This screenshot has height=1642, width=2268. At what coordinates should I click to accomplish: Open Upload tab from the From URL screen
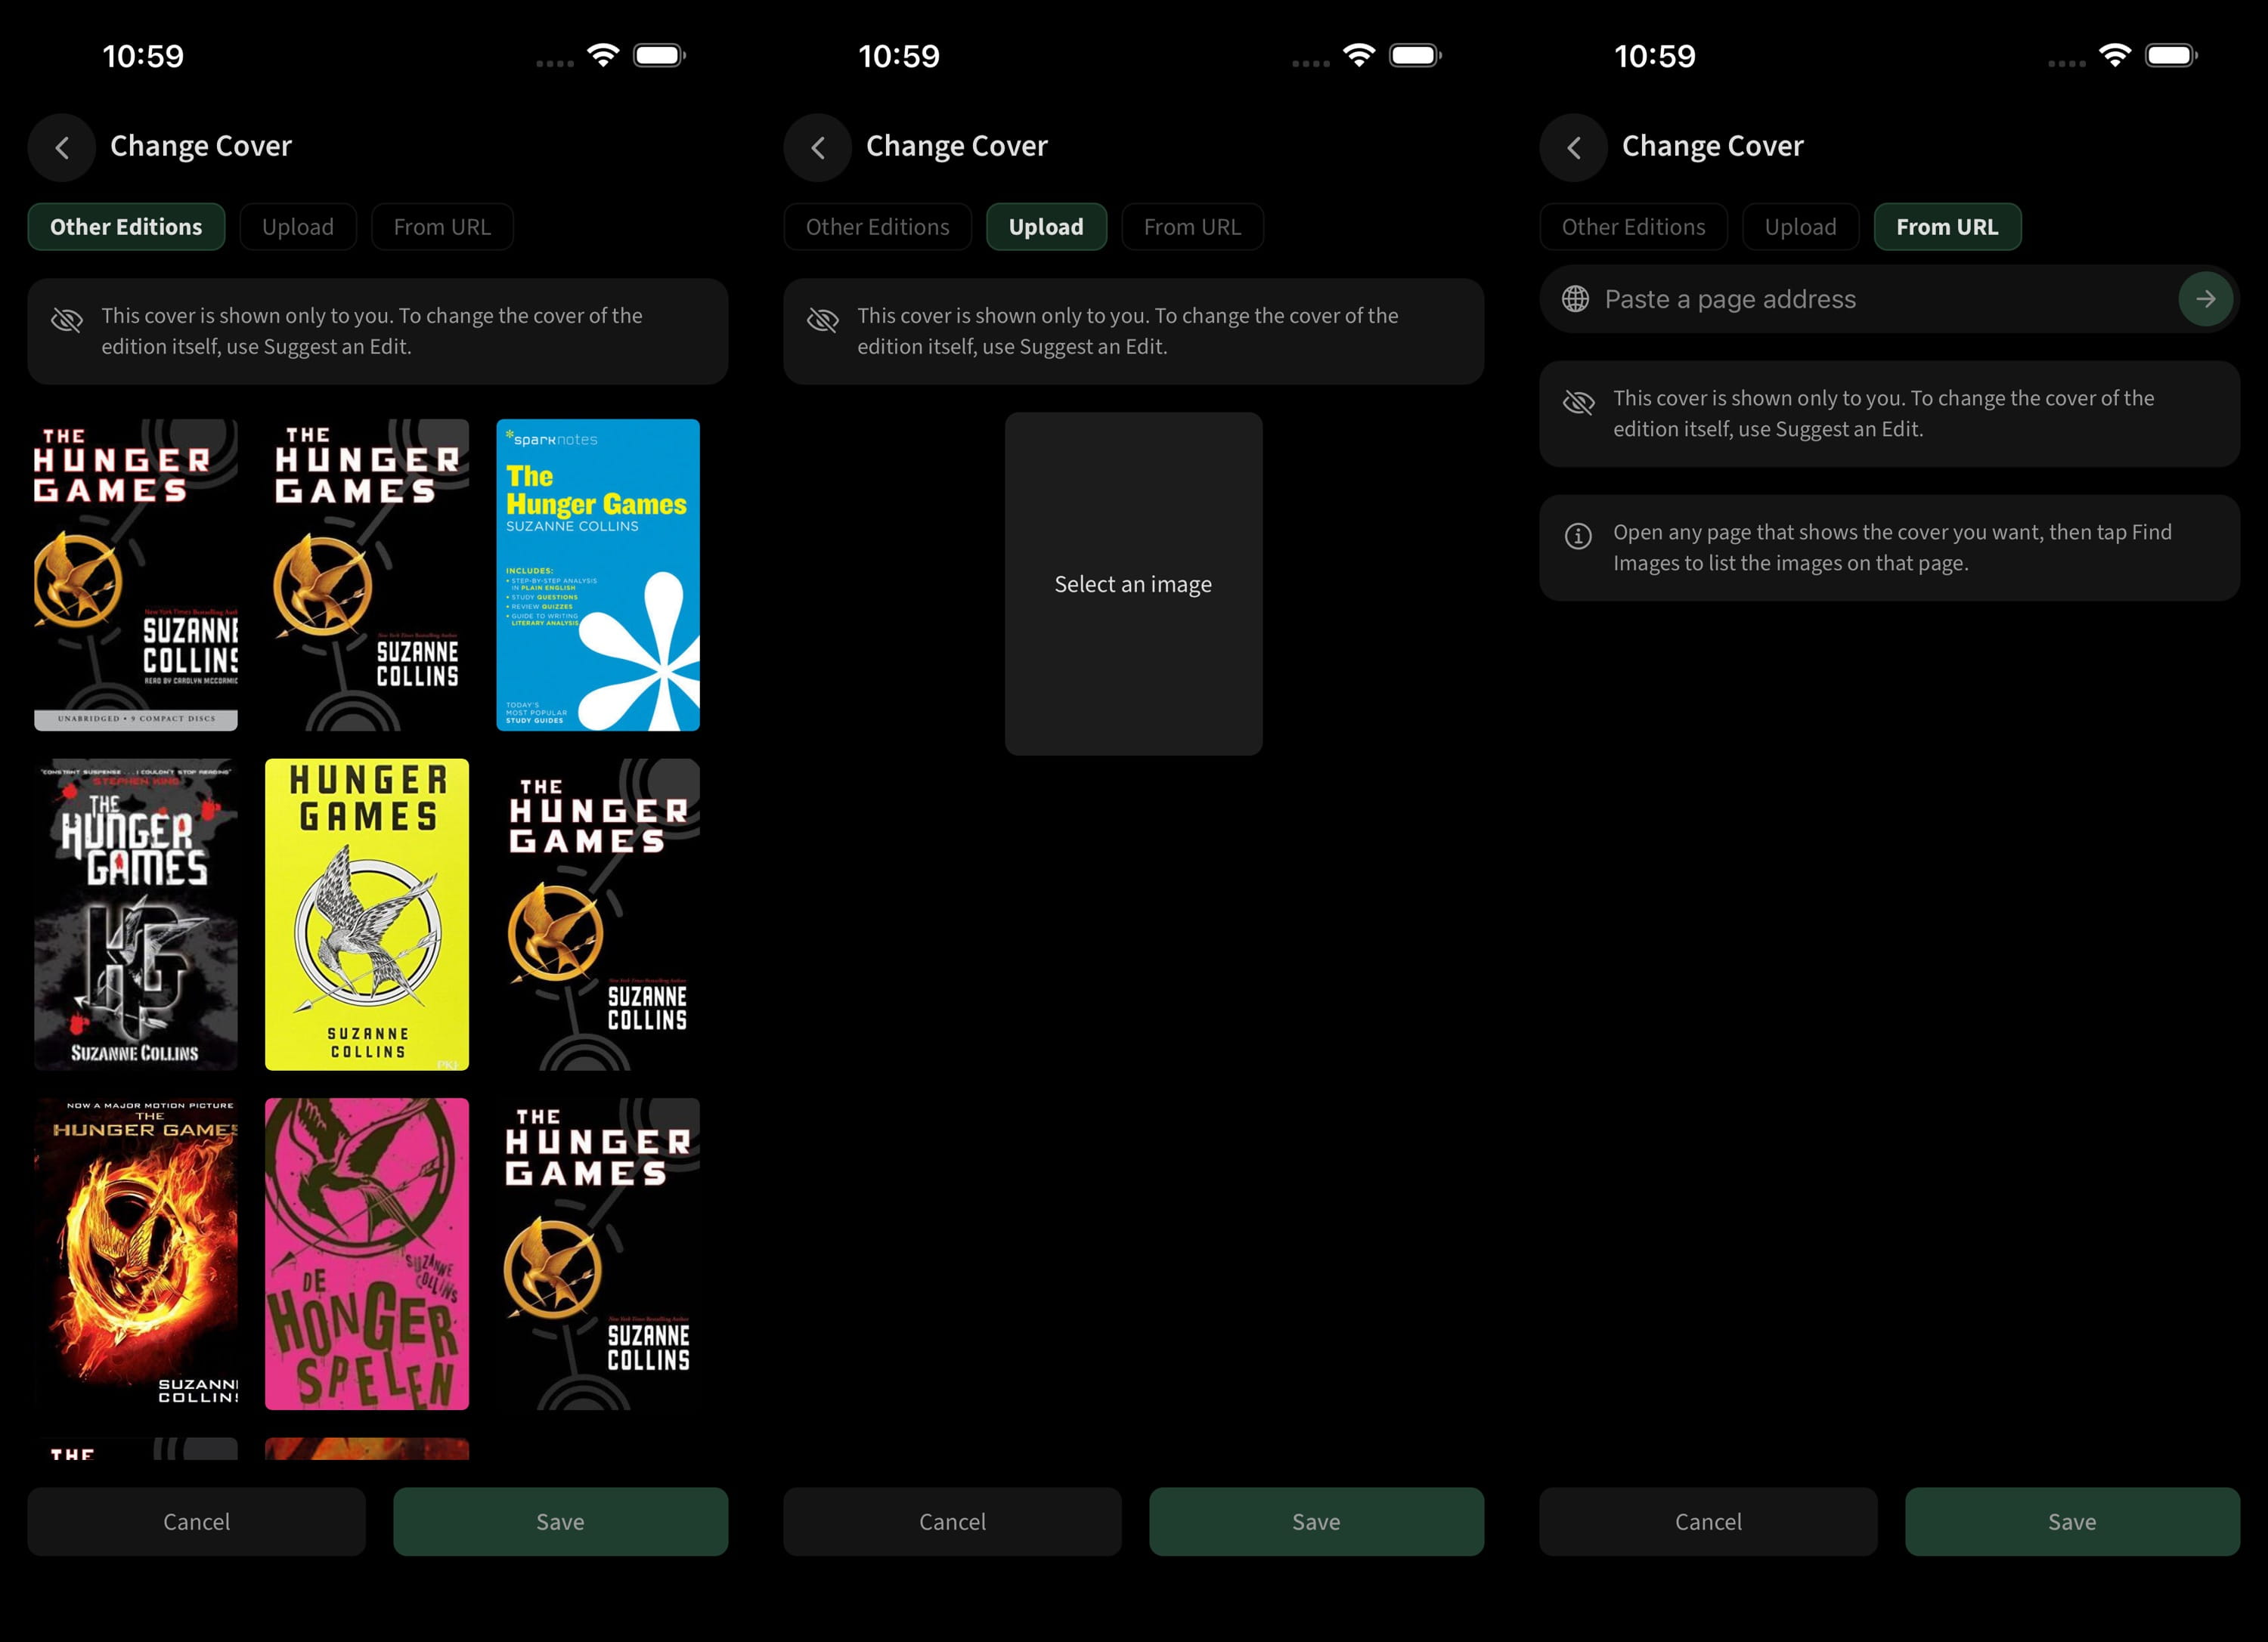[1801, 227]
